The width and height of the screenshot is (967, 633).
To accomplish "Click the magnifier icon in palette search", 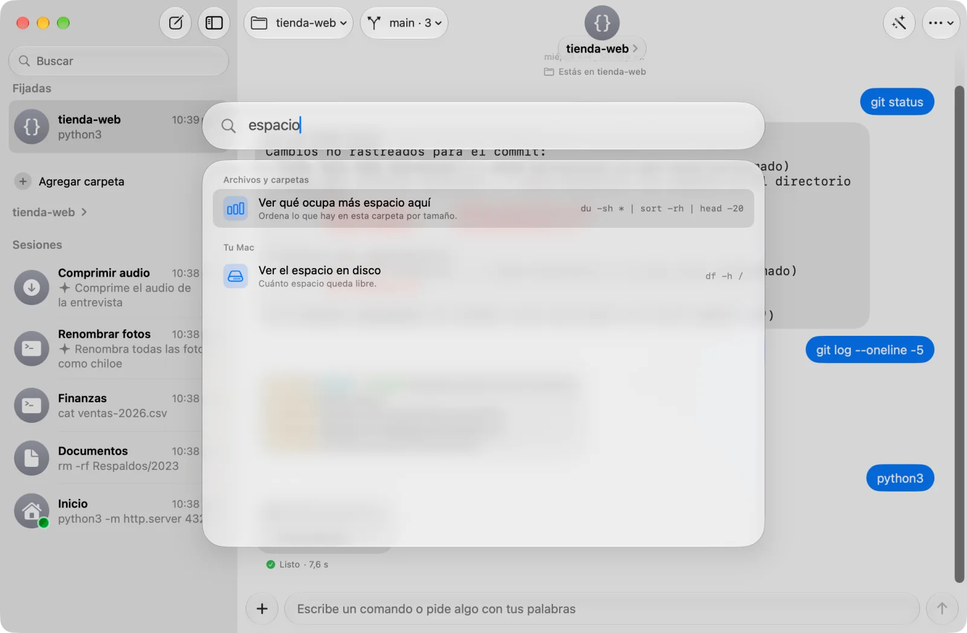I will tap(228, 126).
